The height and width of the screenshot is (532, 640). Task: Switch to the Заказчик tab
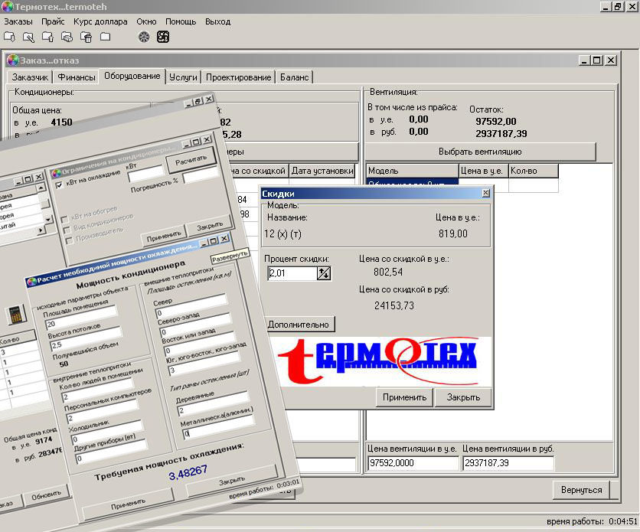pos(30,77)
